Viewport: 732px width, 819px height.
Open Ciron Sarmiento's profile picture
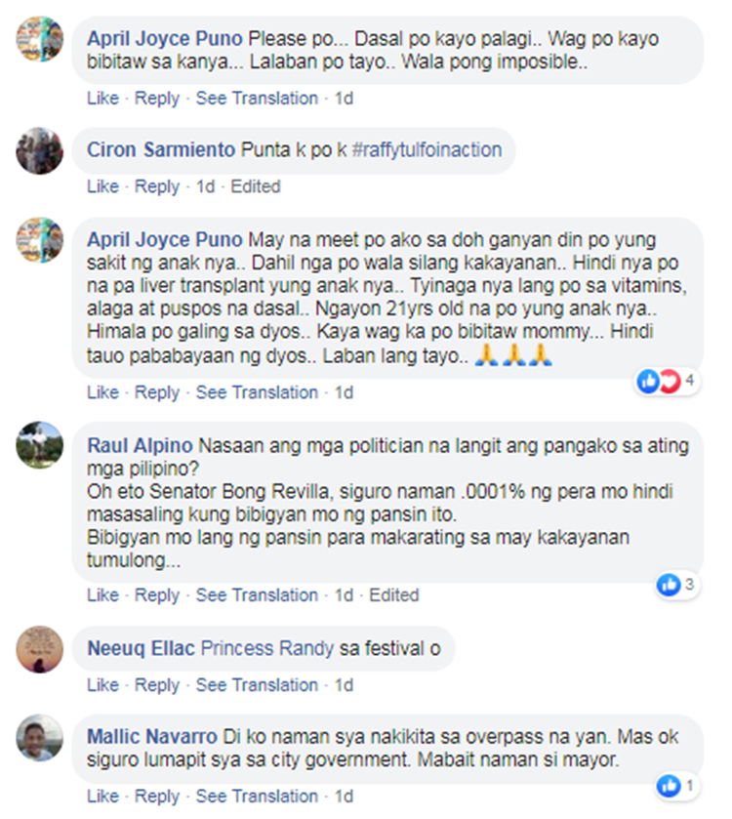click(40, 150)
